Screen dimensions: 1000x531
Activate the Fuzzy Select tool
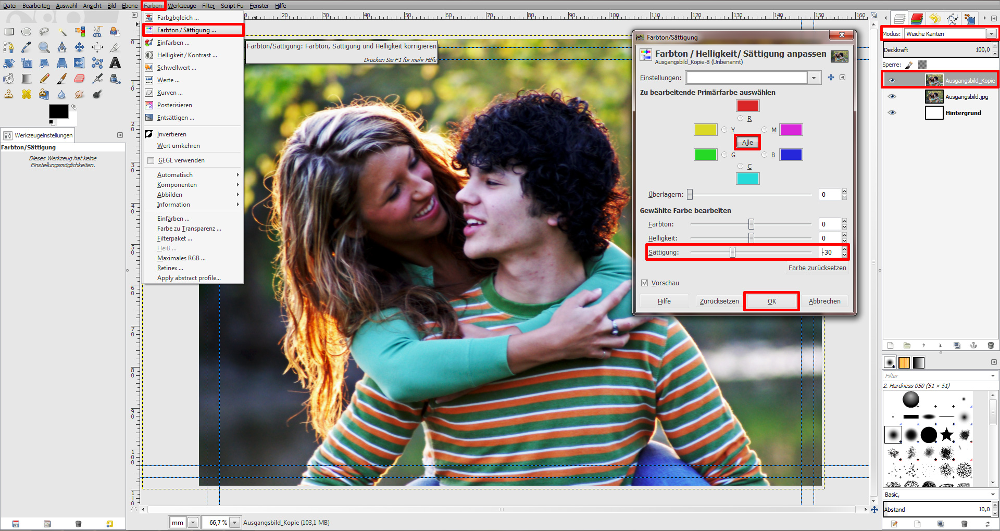click(x=63, y=31)
